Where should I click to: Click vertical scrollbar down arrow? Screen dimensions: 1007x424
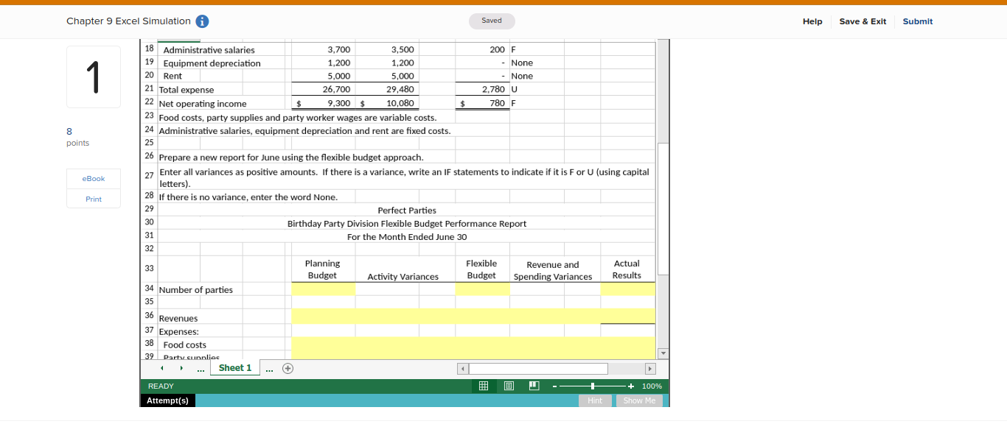pos(663,353)
